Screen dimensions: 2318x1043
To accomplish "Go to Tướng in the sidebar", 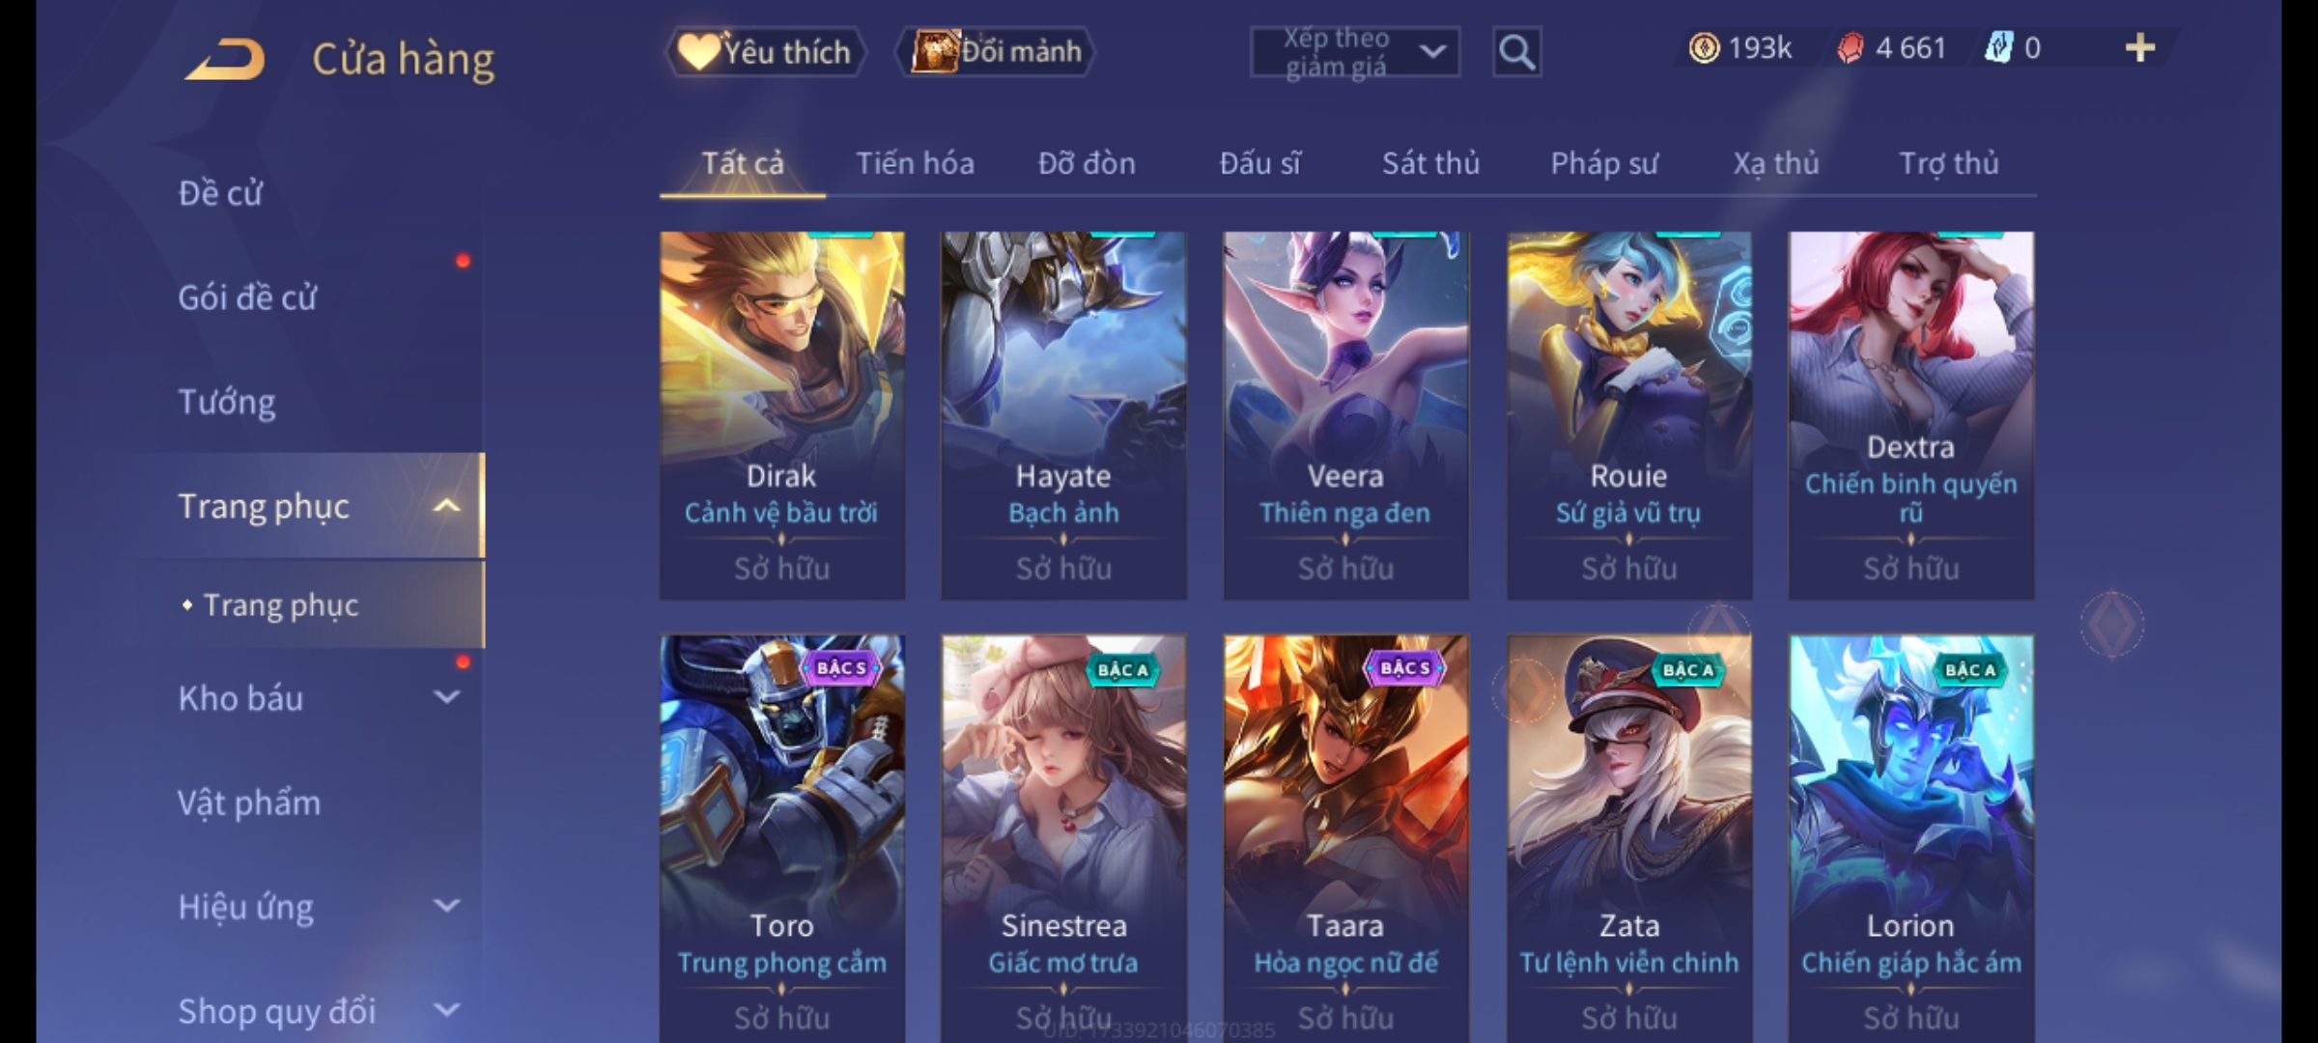I will tap(227, 402).
